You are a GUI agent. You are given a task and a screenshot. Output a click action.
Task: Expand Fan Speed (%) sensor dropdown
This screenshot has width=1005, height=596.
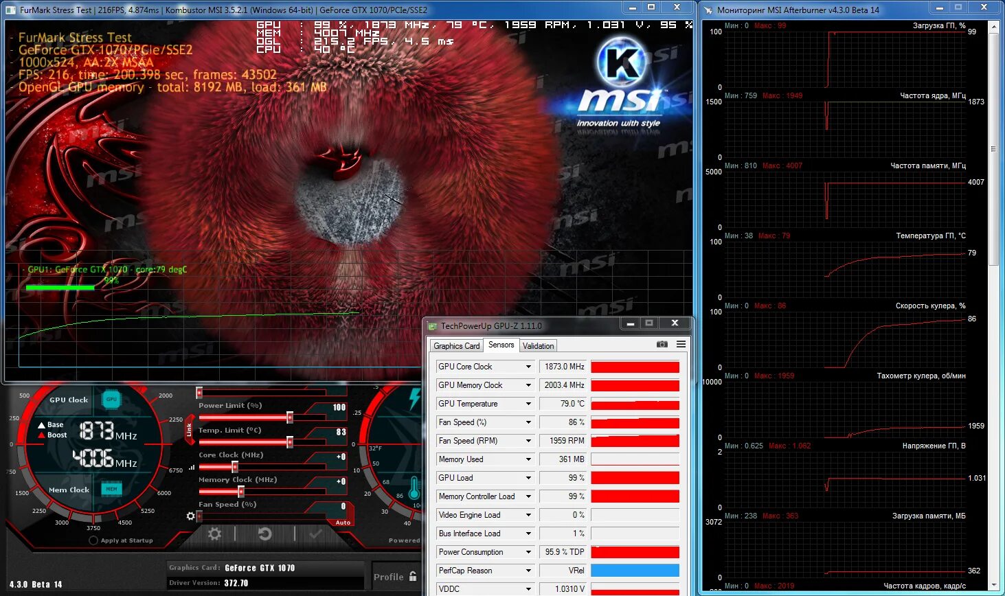pos(528,422)
